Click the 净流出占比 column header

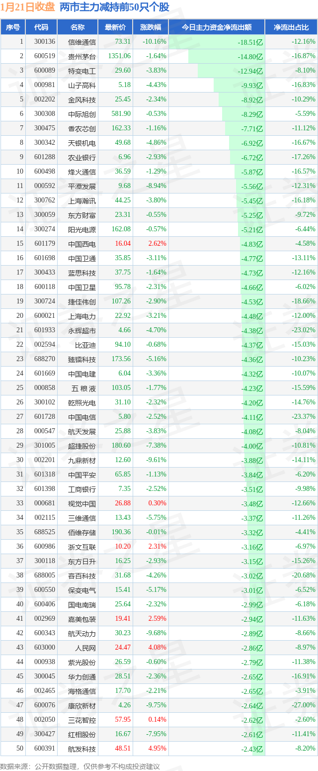click(x=291, y=27)
